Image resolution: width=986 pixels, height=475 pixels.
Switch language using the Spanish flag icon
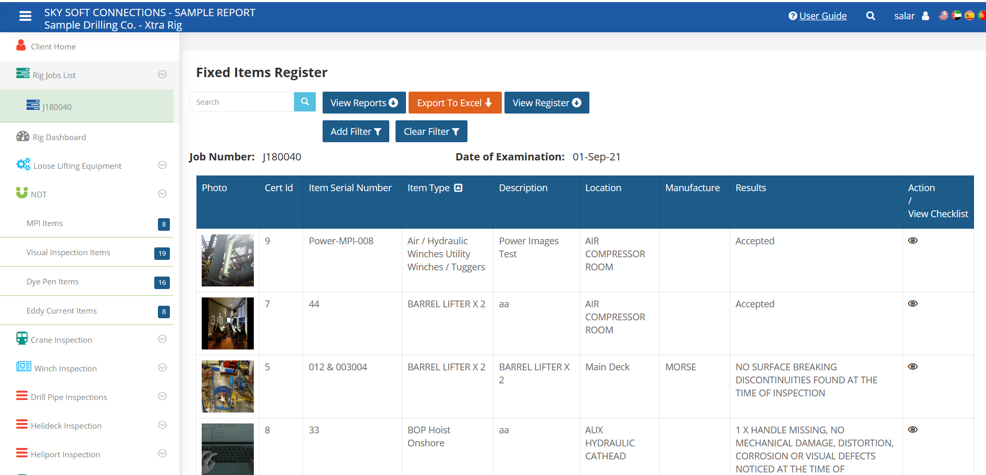pyautogui.click(x=969, y=15)
